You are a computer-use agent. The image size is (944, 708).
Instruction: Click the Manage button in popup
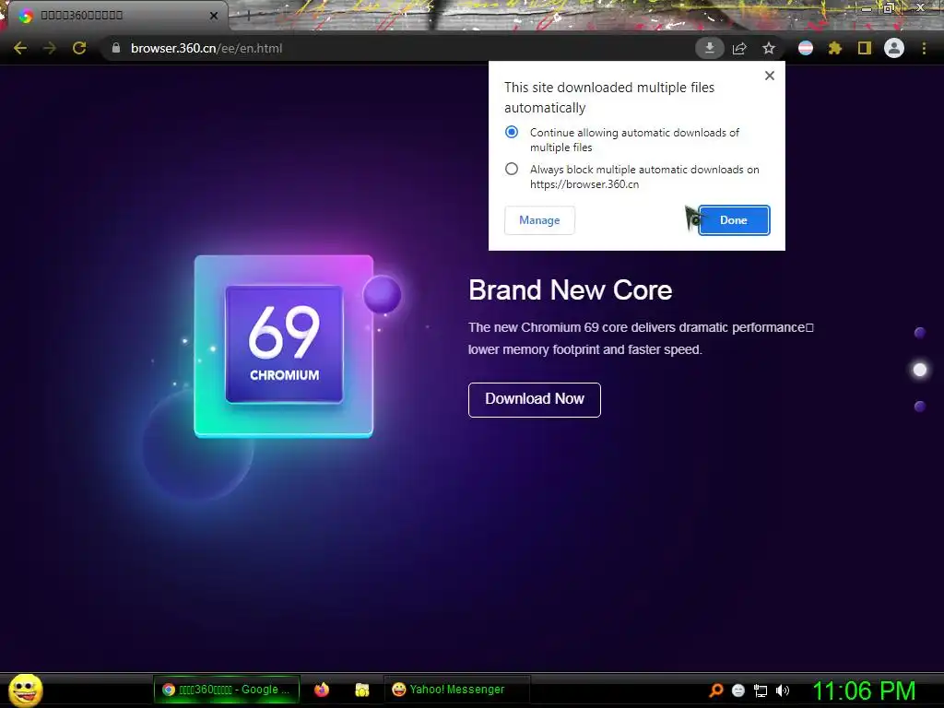click(x=539, y=220)
